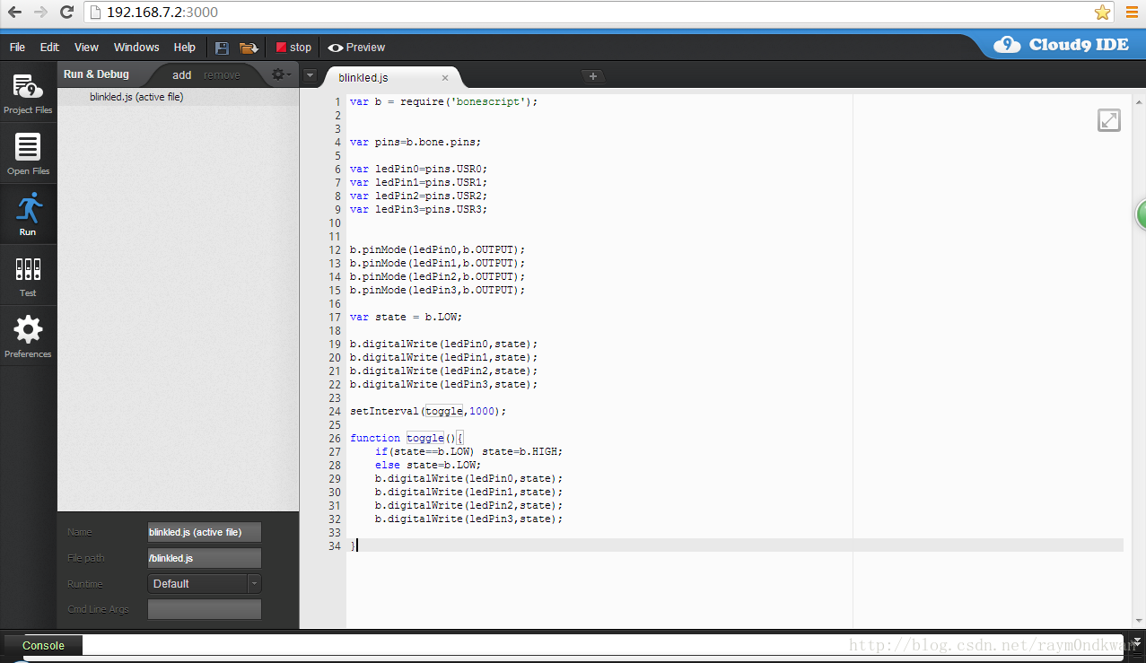Open the View menu

(86, 48)
